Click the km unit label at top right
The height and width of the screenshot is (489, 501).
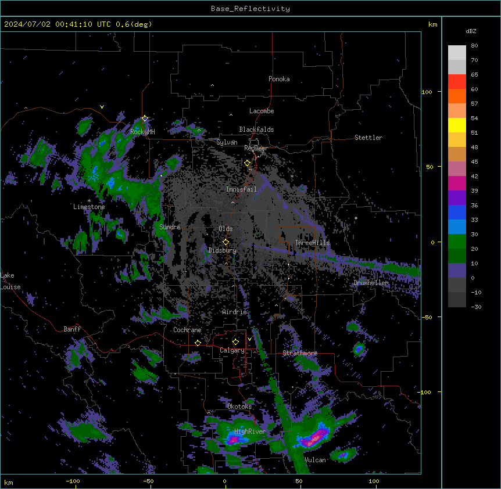(433, 24)
